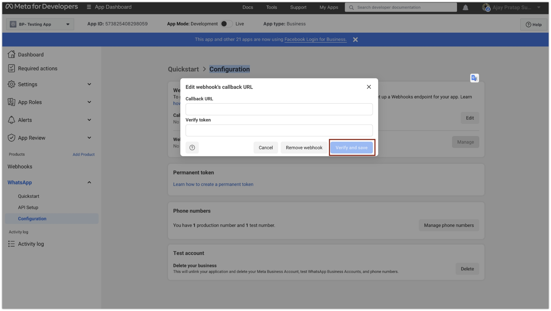The image size is (551, 311).
Task: Click the search magnifier icon
Action: point(351,7)
